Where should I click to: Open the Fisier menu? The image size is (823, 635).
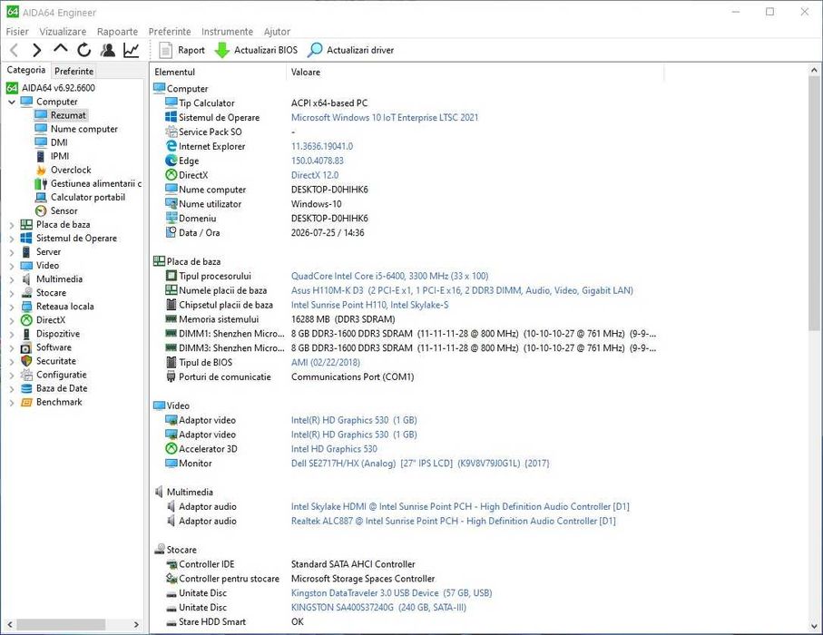pyautogui.click(x=17, y=32)
